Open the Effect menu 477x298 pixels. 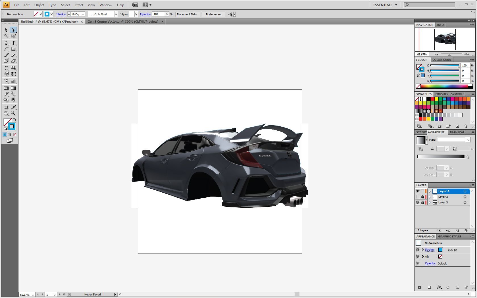(79, 5)
